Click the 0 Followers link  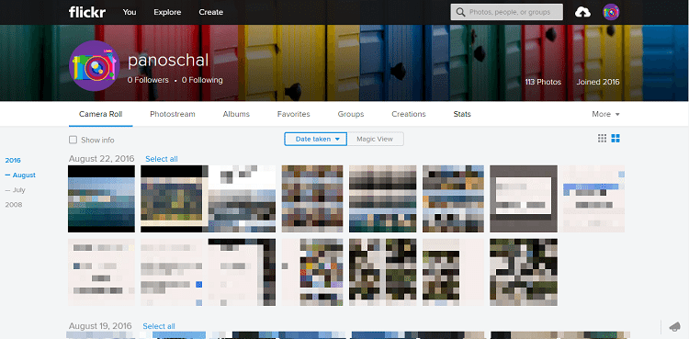[148, 80]
